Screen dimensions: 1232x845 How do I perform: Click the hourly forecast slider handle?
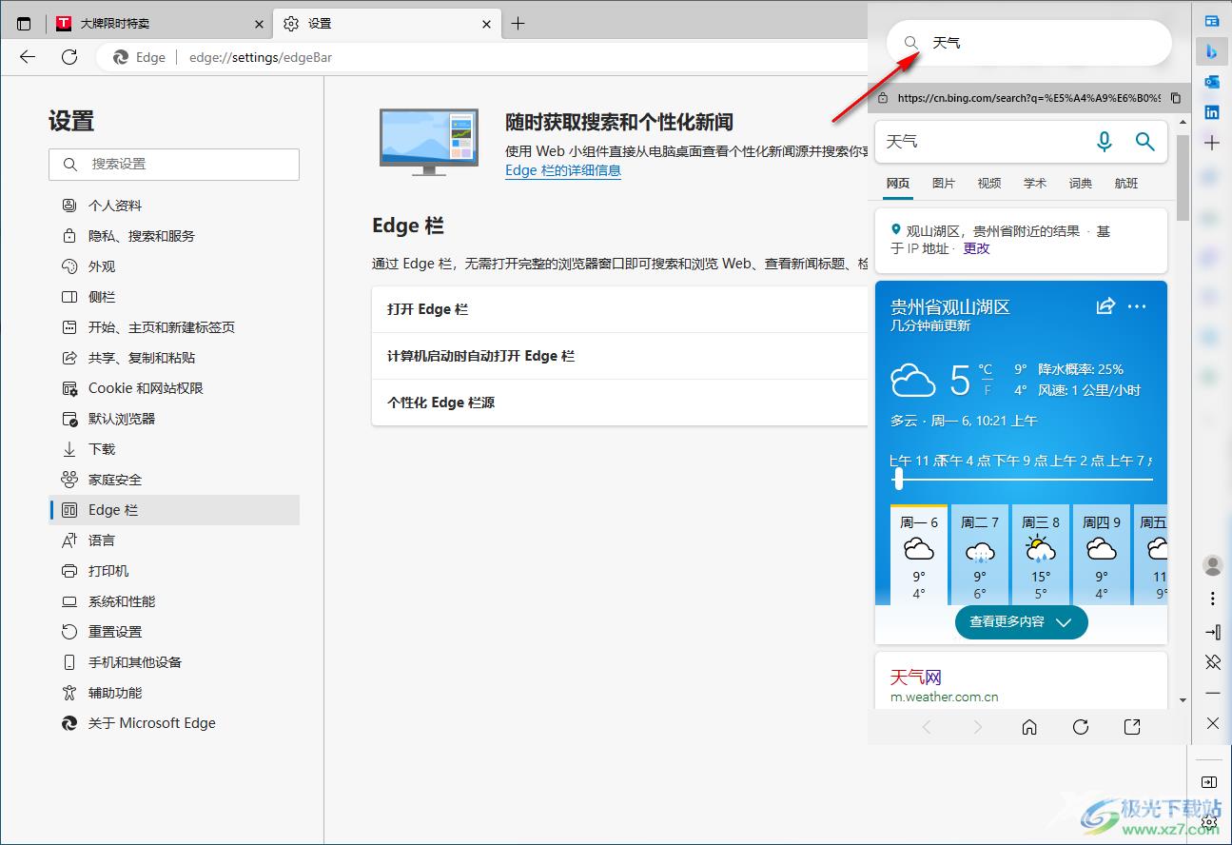coord(898,479)
